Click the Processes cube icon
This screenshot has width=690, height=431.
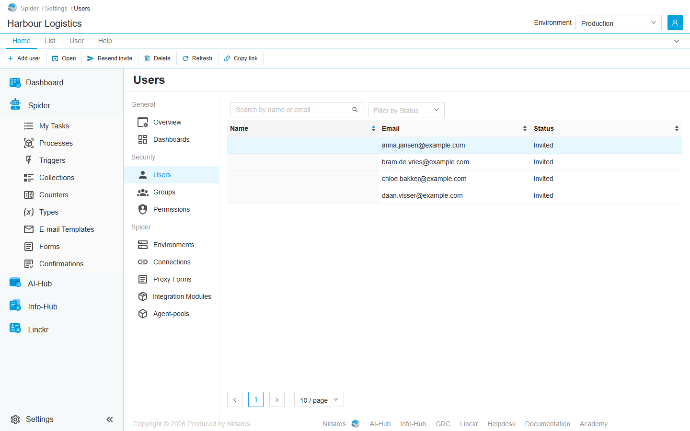coord(29,143)
